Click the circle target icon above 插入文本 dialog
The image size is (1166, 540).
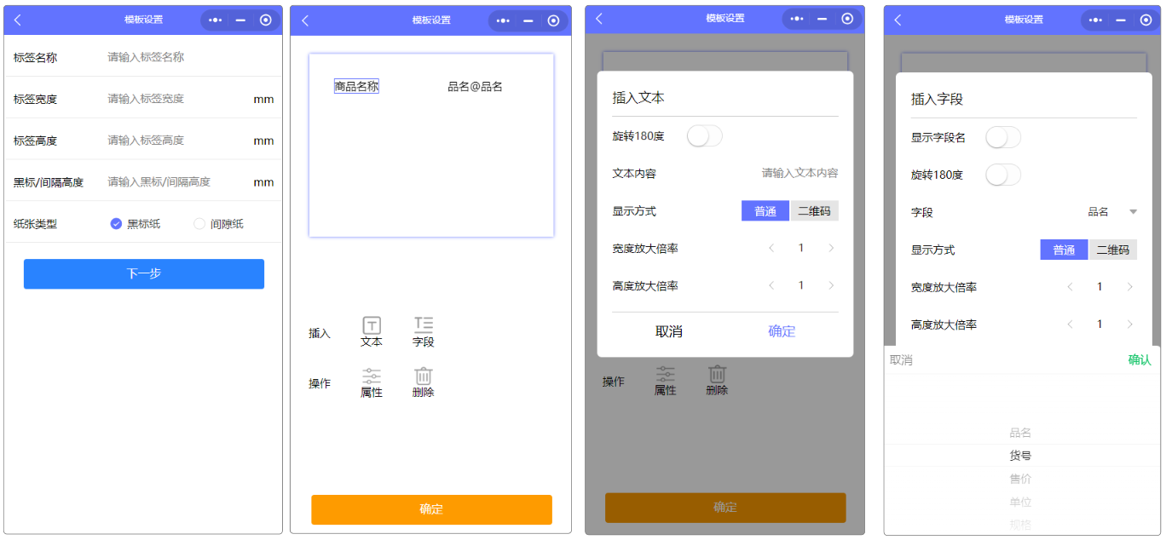click(x=847, y=19)
